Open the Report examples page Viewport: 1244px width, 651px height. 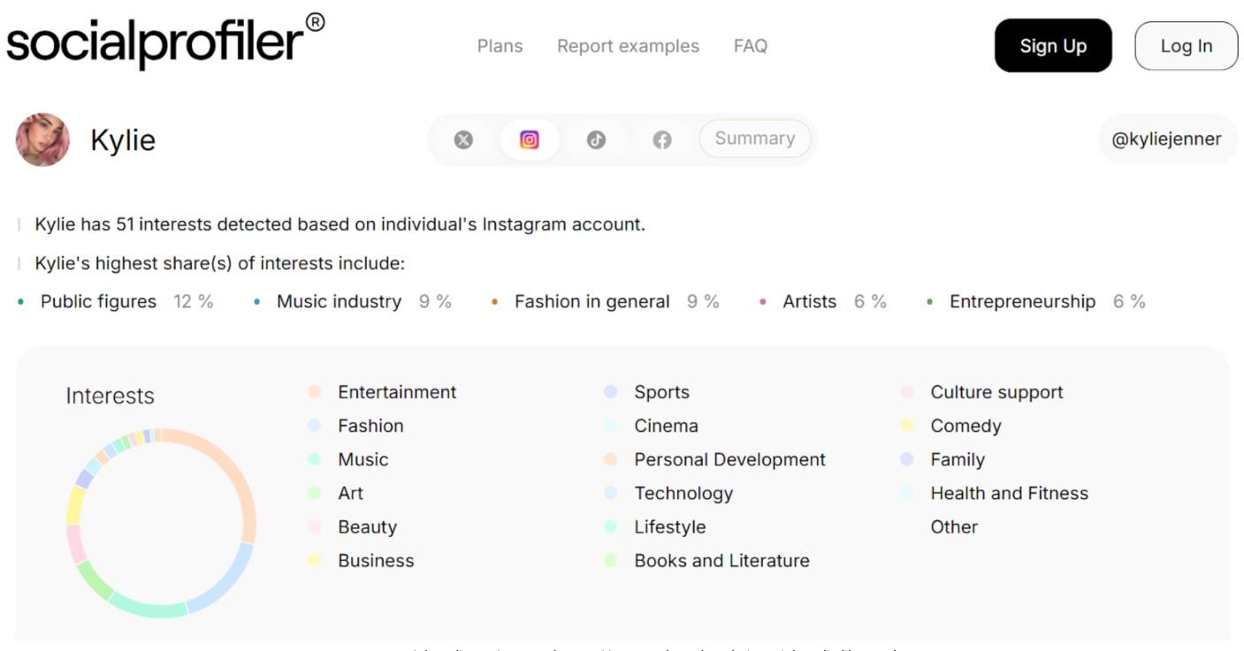coord(628,45)
